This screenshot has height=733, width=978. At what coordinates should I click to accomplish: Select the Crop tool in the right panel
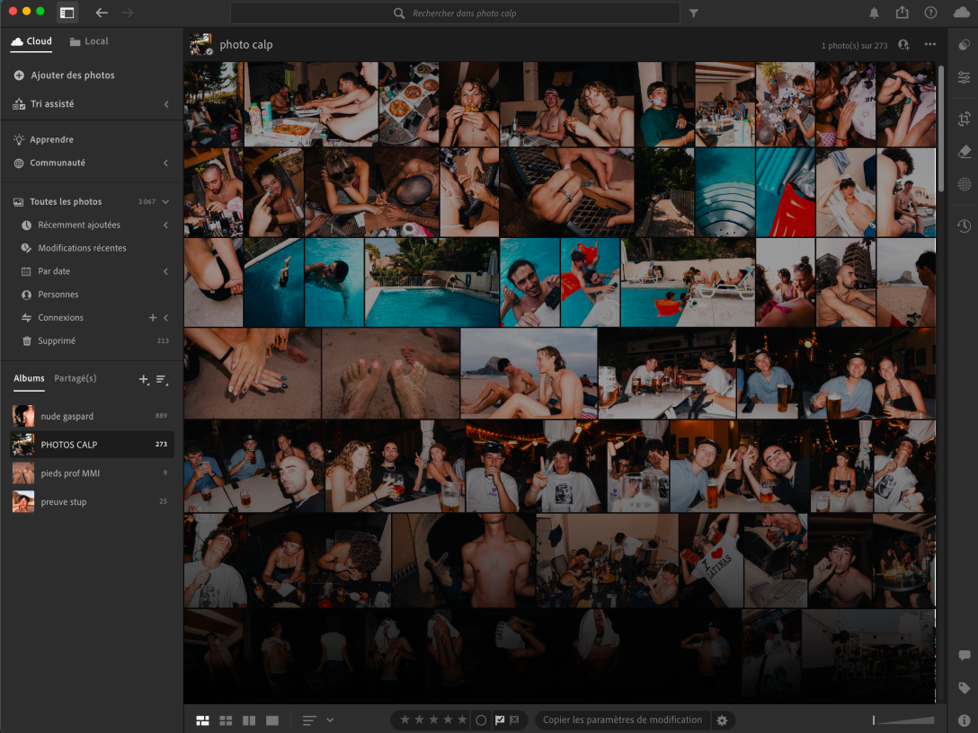pyautogui.click(x=964, y=119)
